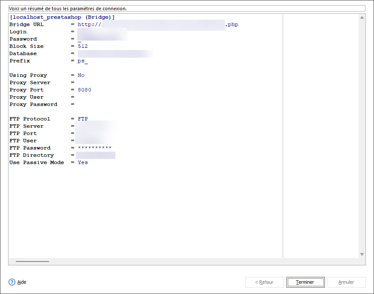The width and height of the screenshot is (374, 294).
Task: Click the FTP User label
Action: tap(23, 141)
